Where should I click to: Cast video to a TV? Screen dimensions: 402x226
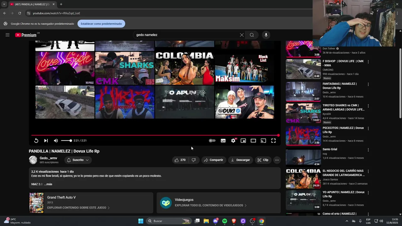(263, 141)
